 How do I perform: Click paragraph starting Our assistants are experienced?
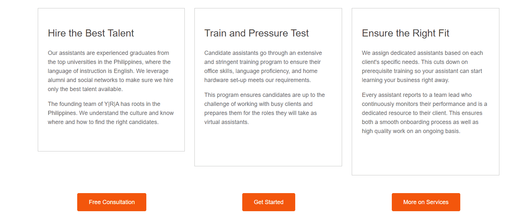[x=111, y=71]
